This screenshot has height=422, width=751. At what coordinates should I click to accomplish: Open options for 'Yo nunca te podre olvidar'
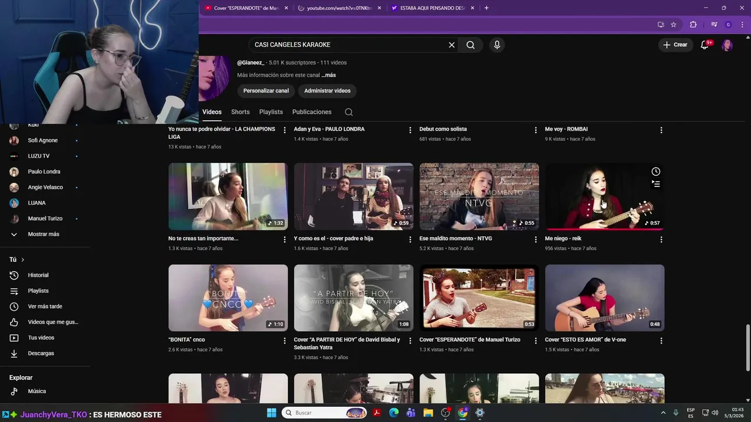coord(285,130)
